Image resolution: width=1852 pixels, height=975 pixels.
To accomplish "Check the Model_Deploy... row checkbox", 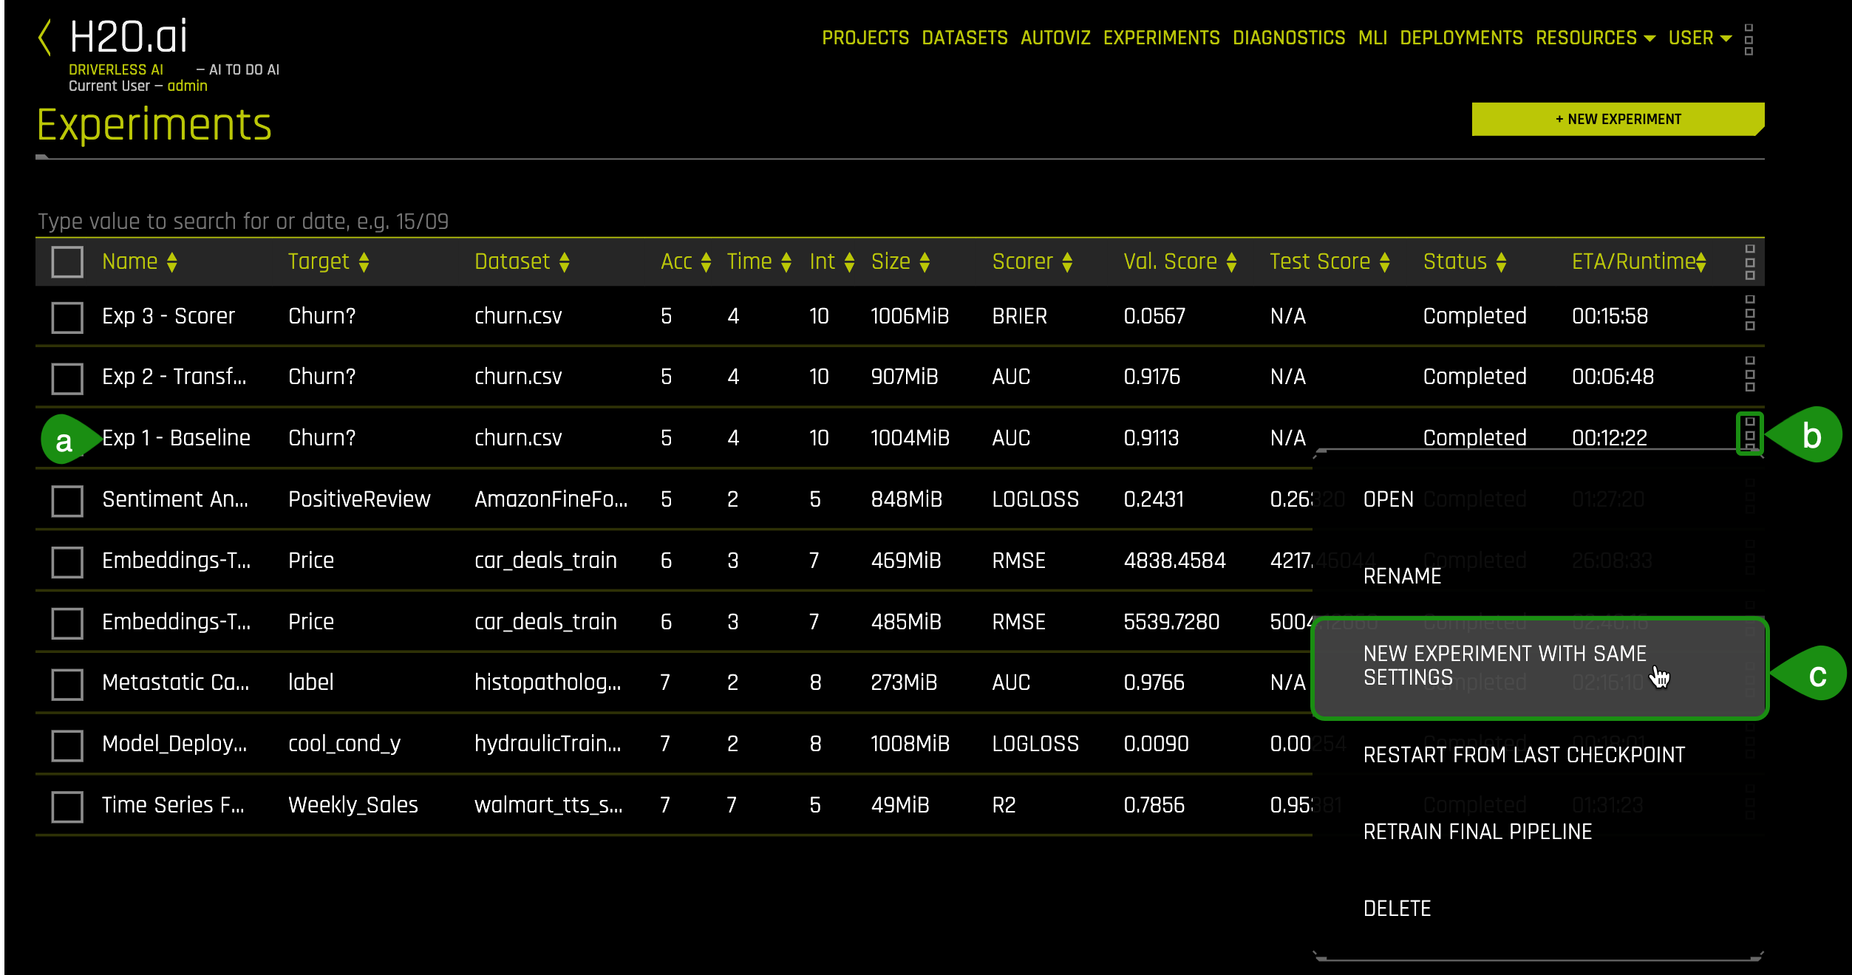I will pyautogui.click(x=67, y=745).
